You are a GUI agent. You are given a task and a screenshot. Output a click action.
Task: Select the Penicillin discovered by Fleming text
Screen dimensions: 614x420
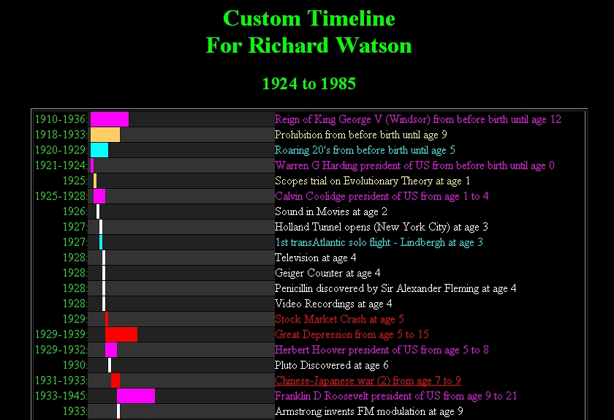[395, 288]
